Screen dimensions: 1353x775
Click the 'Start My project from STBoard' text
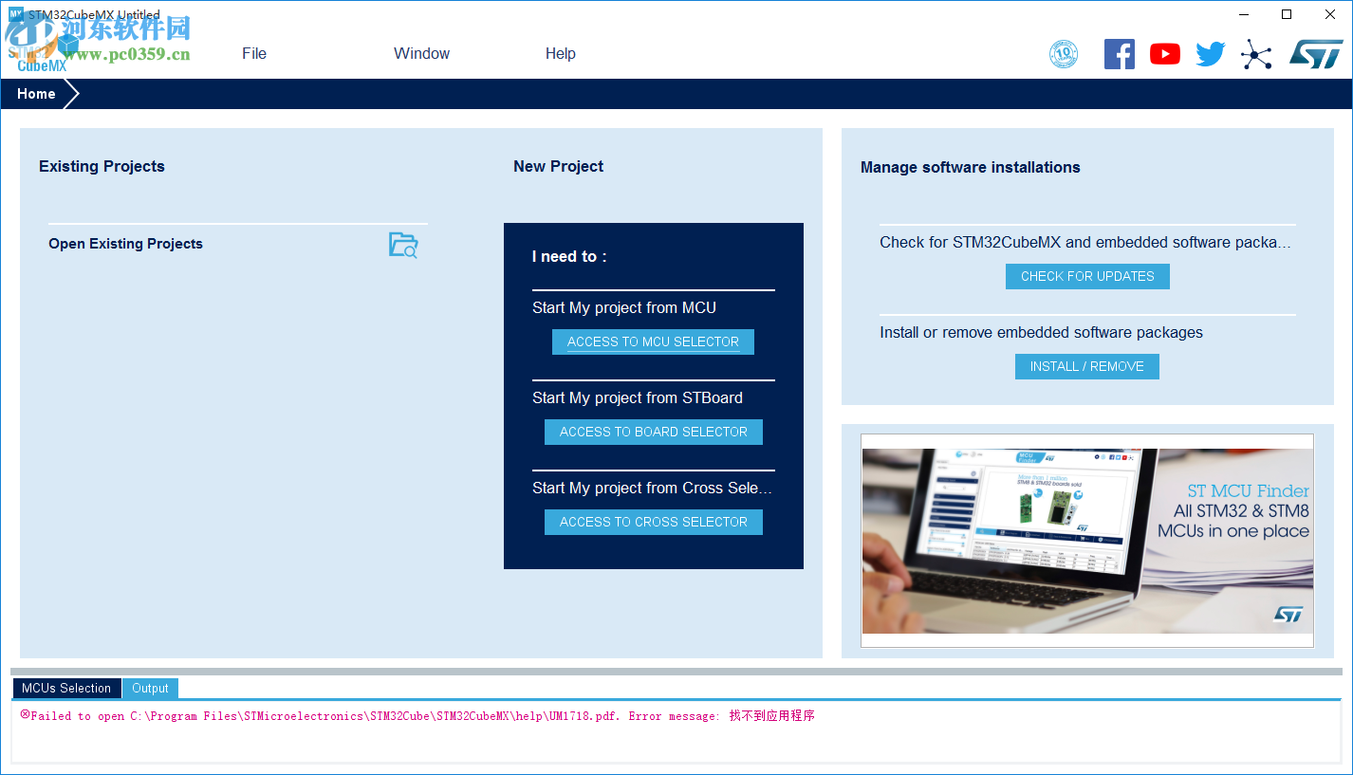pos(638,398)
